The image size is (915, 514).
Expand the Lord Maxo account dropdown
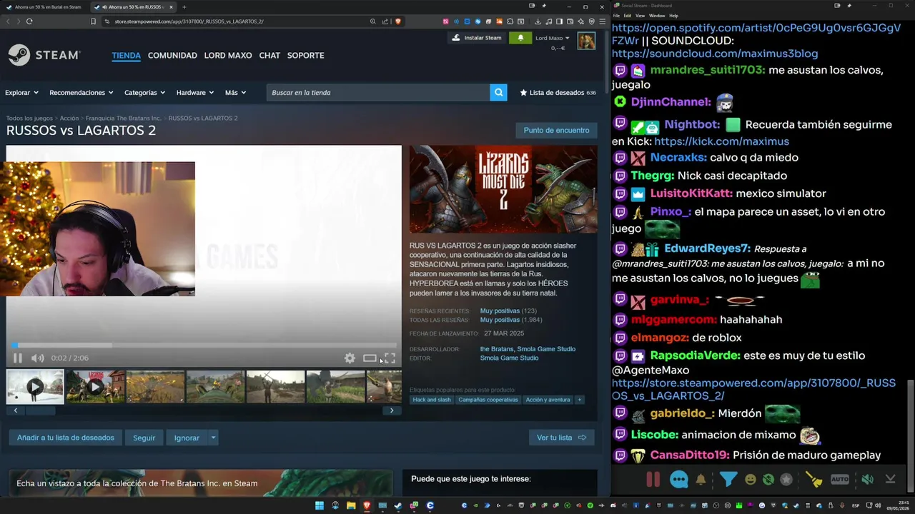pos(552,38)
